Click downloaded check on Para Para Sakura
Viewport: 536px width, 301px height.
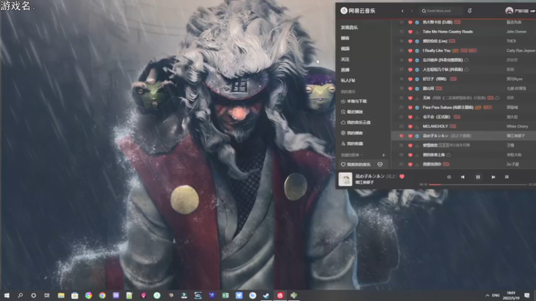click(x=417, y=108)
